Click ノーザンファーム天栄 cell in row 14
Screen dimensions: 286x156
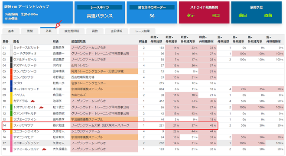[x=104, y=125]
